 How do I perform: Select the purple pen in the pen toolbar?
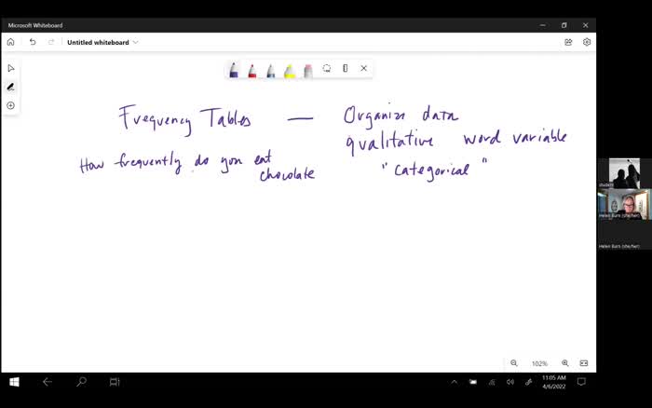234,70
